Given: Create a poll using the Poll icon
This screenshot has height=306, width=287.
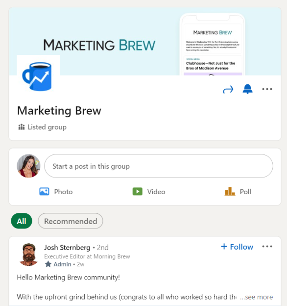Looking at the screenshot, I should pyautogui.click(x=230, y=191).
